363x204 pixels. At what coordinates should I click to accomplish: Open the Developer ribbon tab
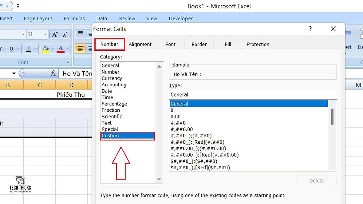tap(181, 19)
